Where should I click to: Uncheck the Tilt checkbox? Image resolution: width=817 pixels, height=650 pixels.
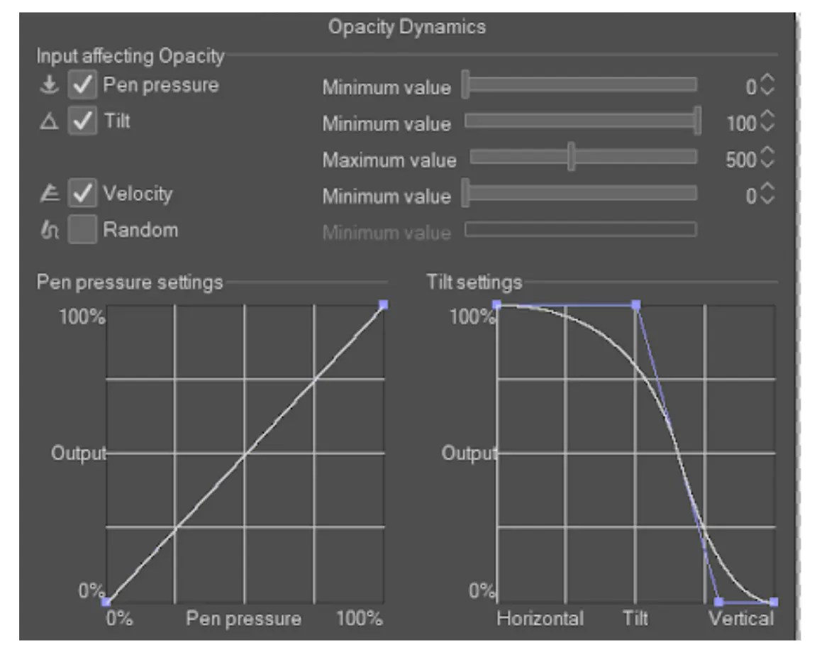[82, 121]
